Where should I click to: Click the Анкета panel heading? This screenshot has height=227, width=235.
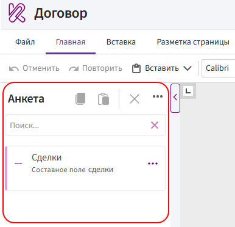coord(26,99)
